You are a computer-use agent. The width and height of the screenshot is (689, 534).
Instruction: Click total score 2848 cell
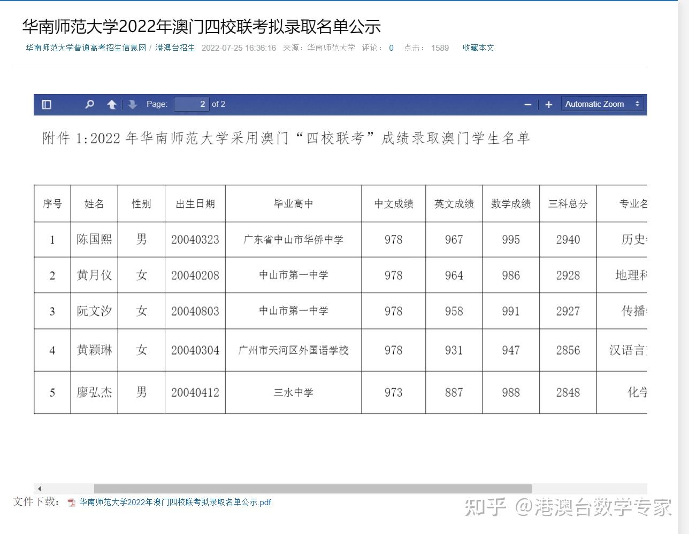[568, 392]
